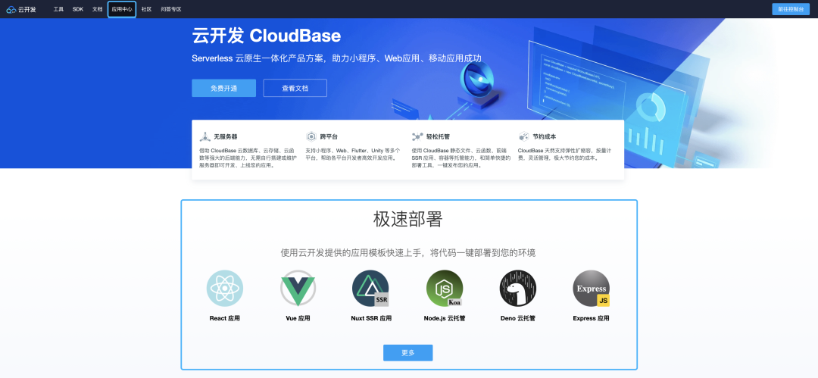Screen dimensions: 818x378
Task: Click the 无服务器 feature icon
Action: click(205, 137)
